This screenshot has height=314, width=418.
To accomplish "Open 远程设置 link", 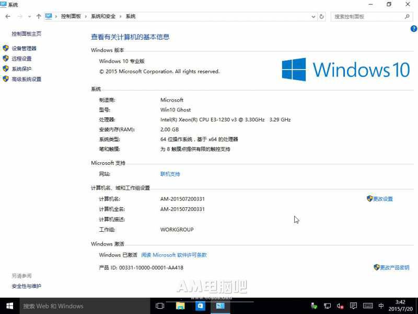I will point(21,59).
